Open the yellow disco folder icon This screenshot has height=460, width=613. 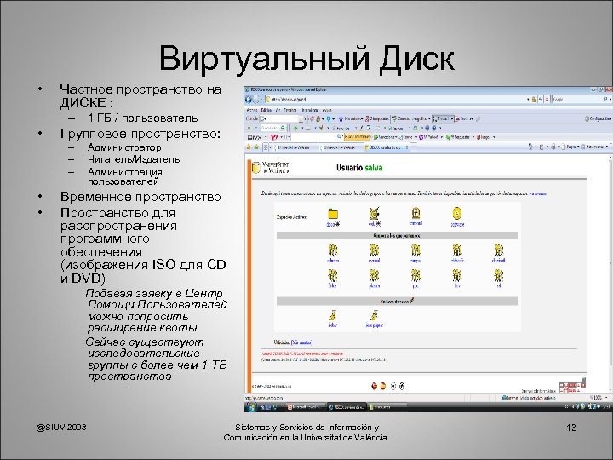click(x=333, y=214)
